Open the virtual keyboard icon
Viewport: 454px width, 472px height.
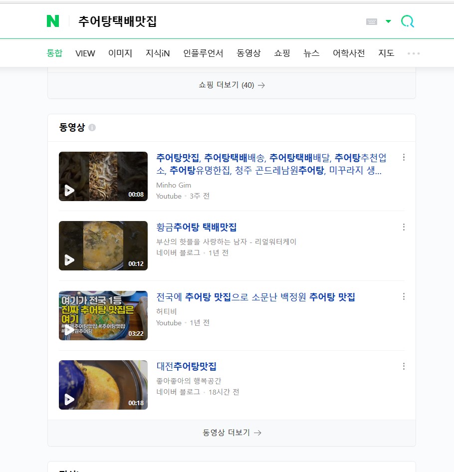coord(372,21)
